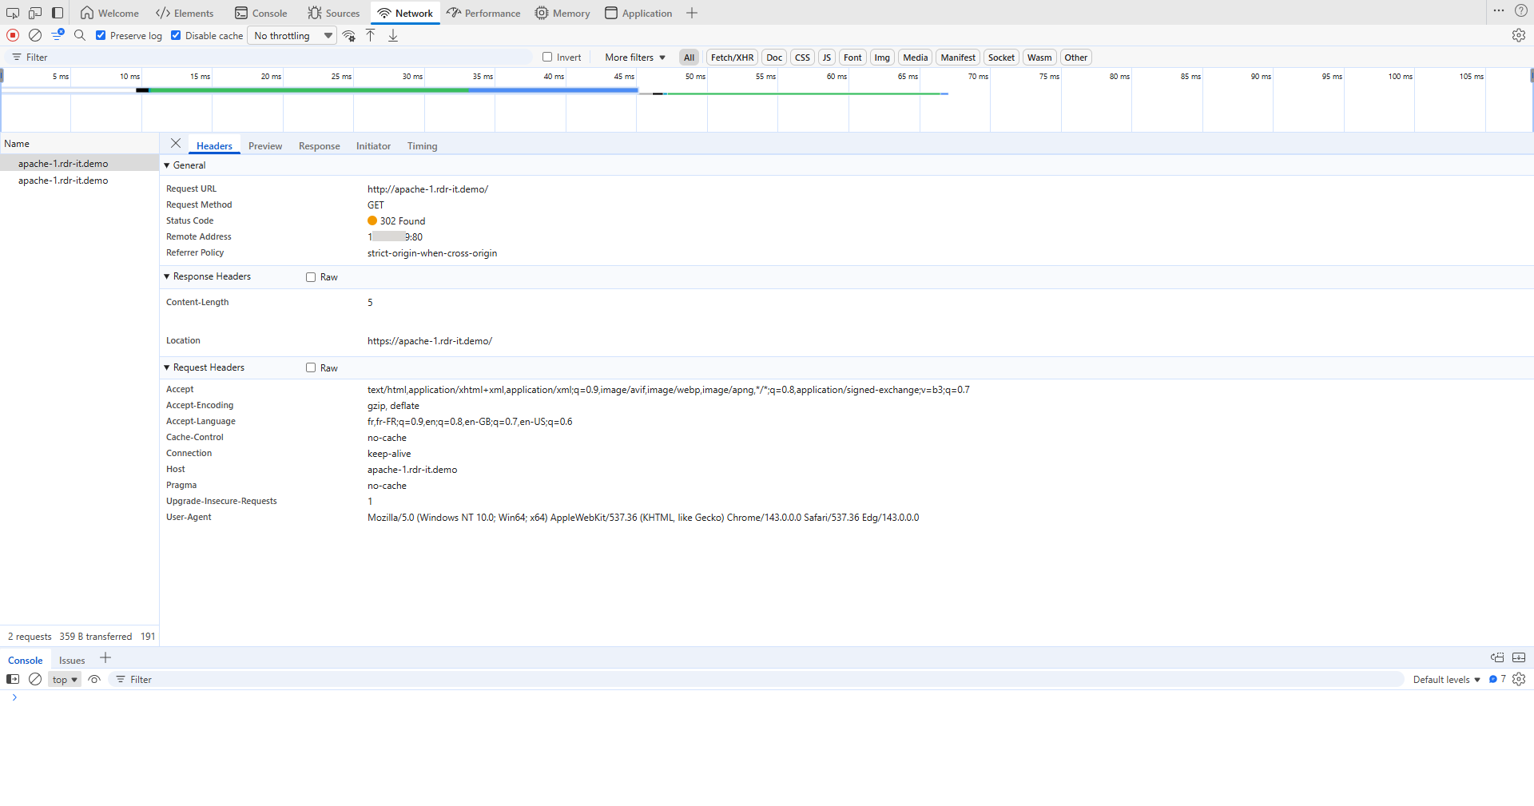
Task: Open the Console panel tab
Action: point(260,14)
